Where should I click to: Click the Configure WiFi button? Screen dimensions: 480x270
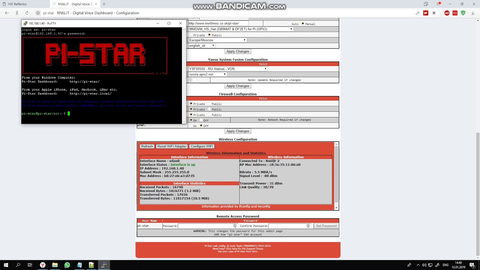pos(202,146)
